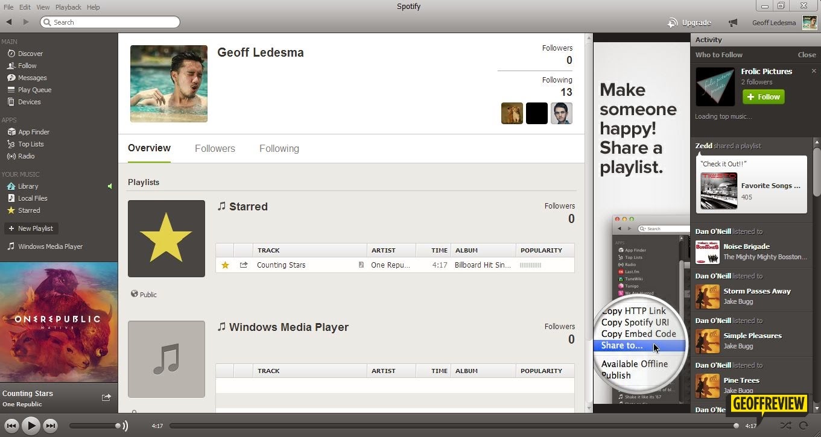Image resolution: width=821 pixels, height=437 pixels.
Task: Open the Playback menu
Action: [68, 7]
